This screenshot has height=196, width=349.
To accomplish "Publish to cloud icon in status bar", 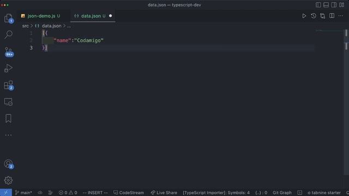I will pos(40,193).
